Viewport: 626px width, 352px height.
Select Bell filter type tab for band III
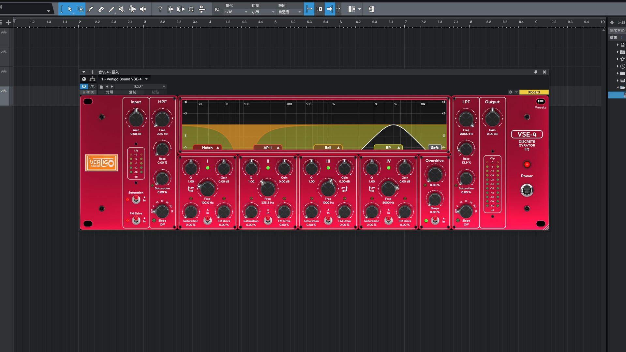(x=328, y=148)
